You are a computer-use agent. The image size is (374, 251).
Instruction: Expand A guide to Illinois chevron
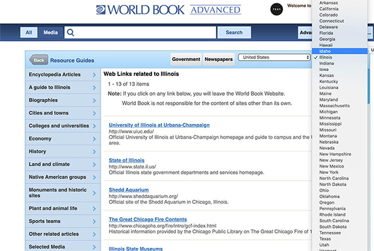pyautogui.click(x=94, y=88)
